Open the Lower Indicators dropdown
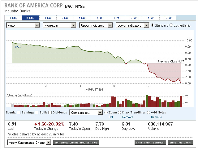The height and width of the screenshot is (149, 198). (x=132, y=25)
